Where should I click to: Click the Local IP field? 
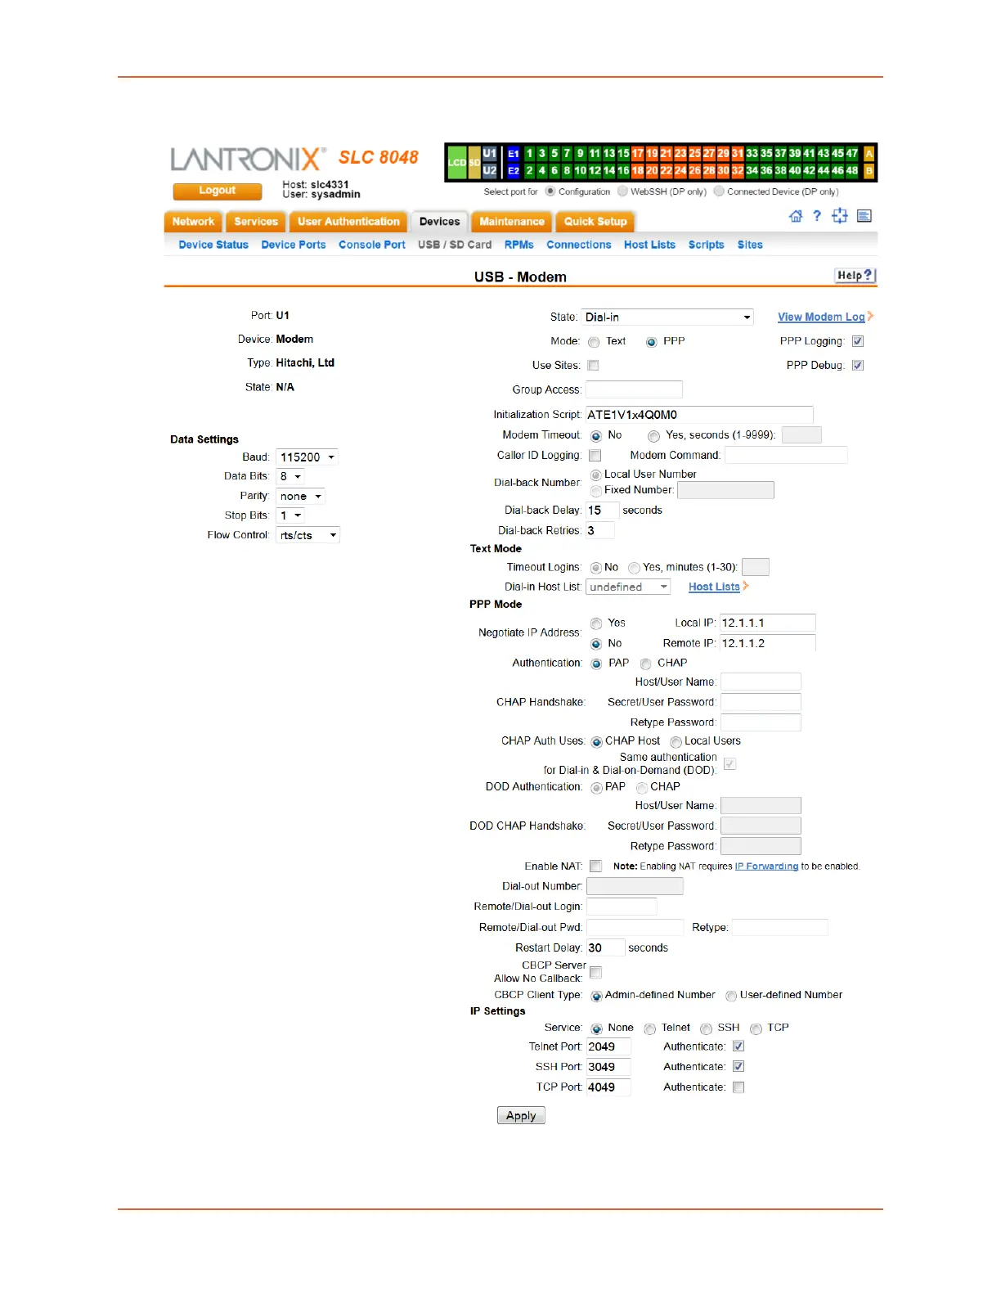[767, 623]
